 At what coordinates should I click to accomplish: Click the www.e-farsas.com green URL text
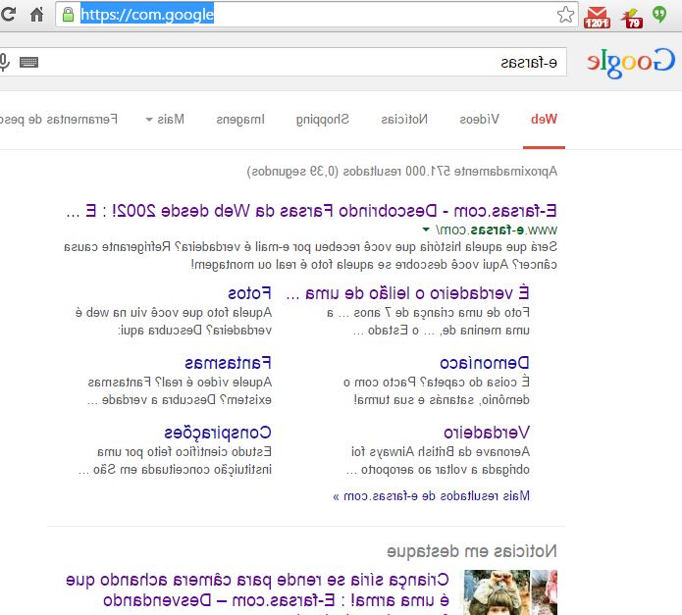497,230
